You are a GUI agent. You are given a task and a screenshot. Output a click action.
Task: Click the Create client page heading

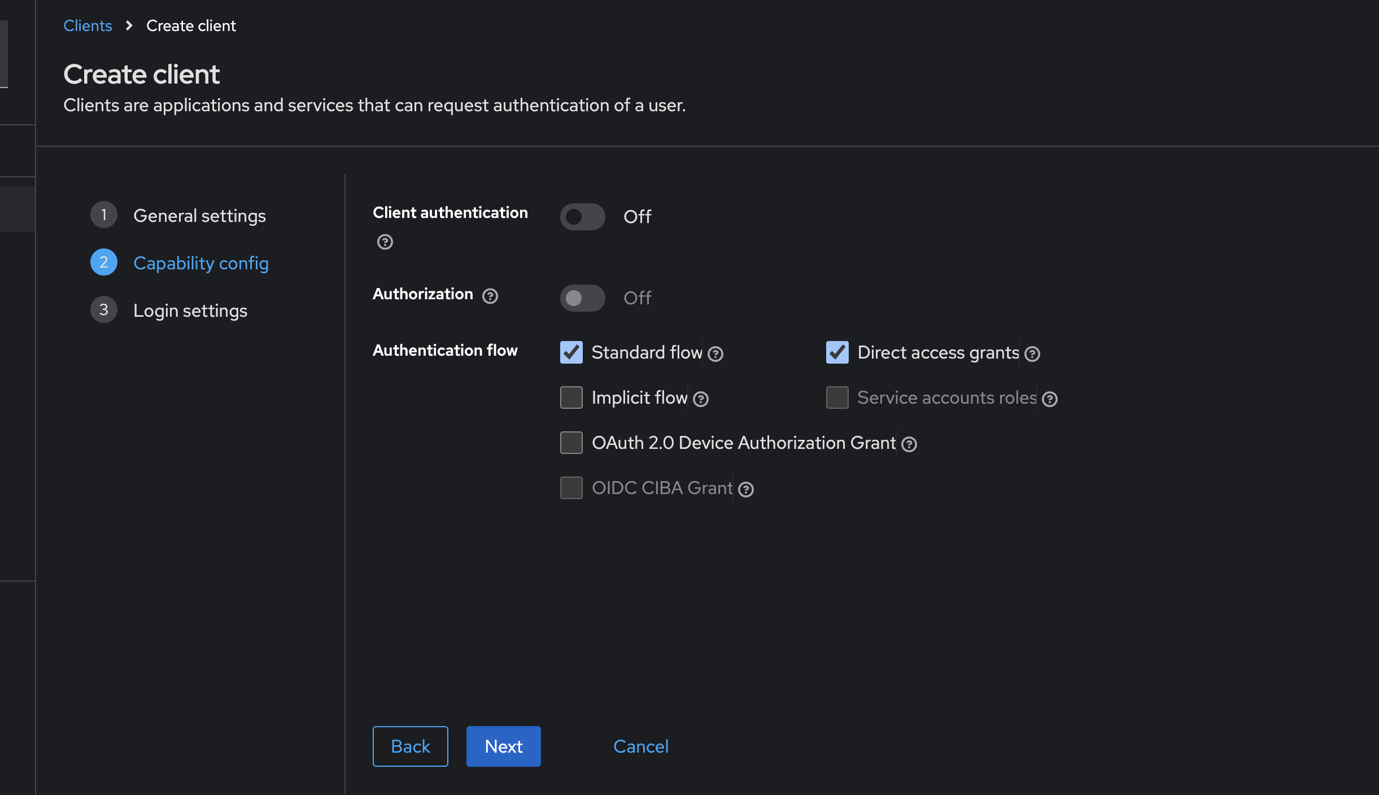[141, 74]
